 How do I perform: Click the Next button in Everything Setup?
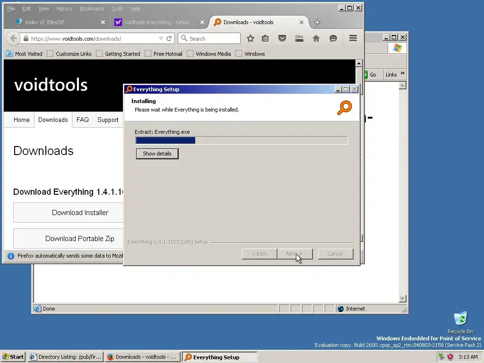click(295, 254)
